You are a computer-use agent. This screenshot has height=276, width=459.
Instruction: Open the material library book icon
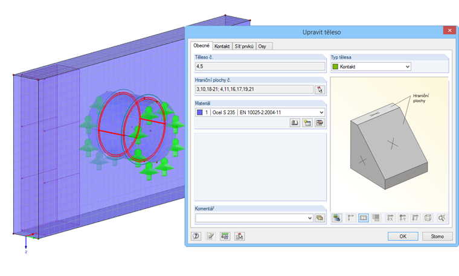coord(295,123)
